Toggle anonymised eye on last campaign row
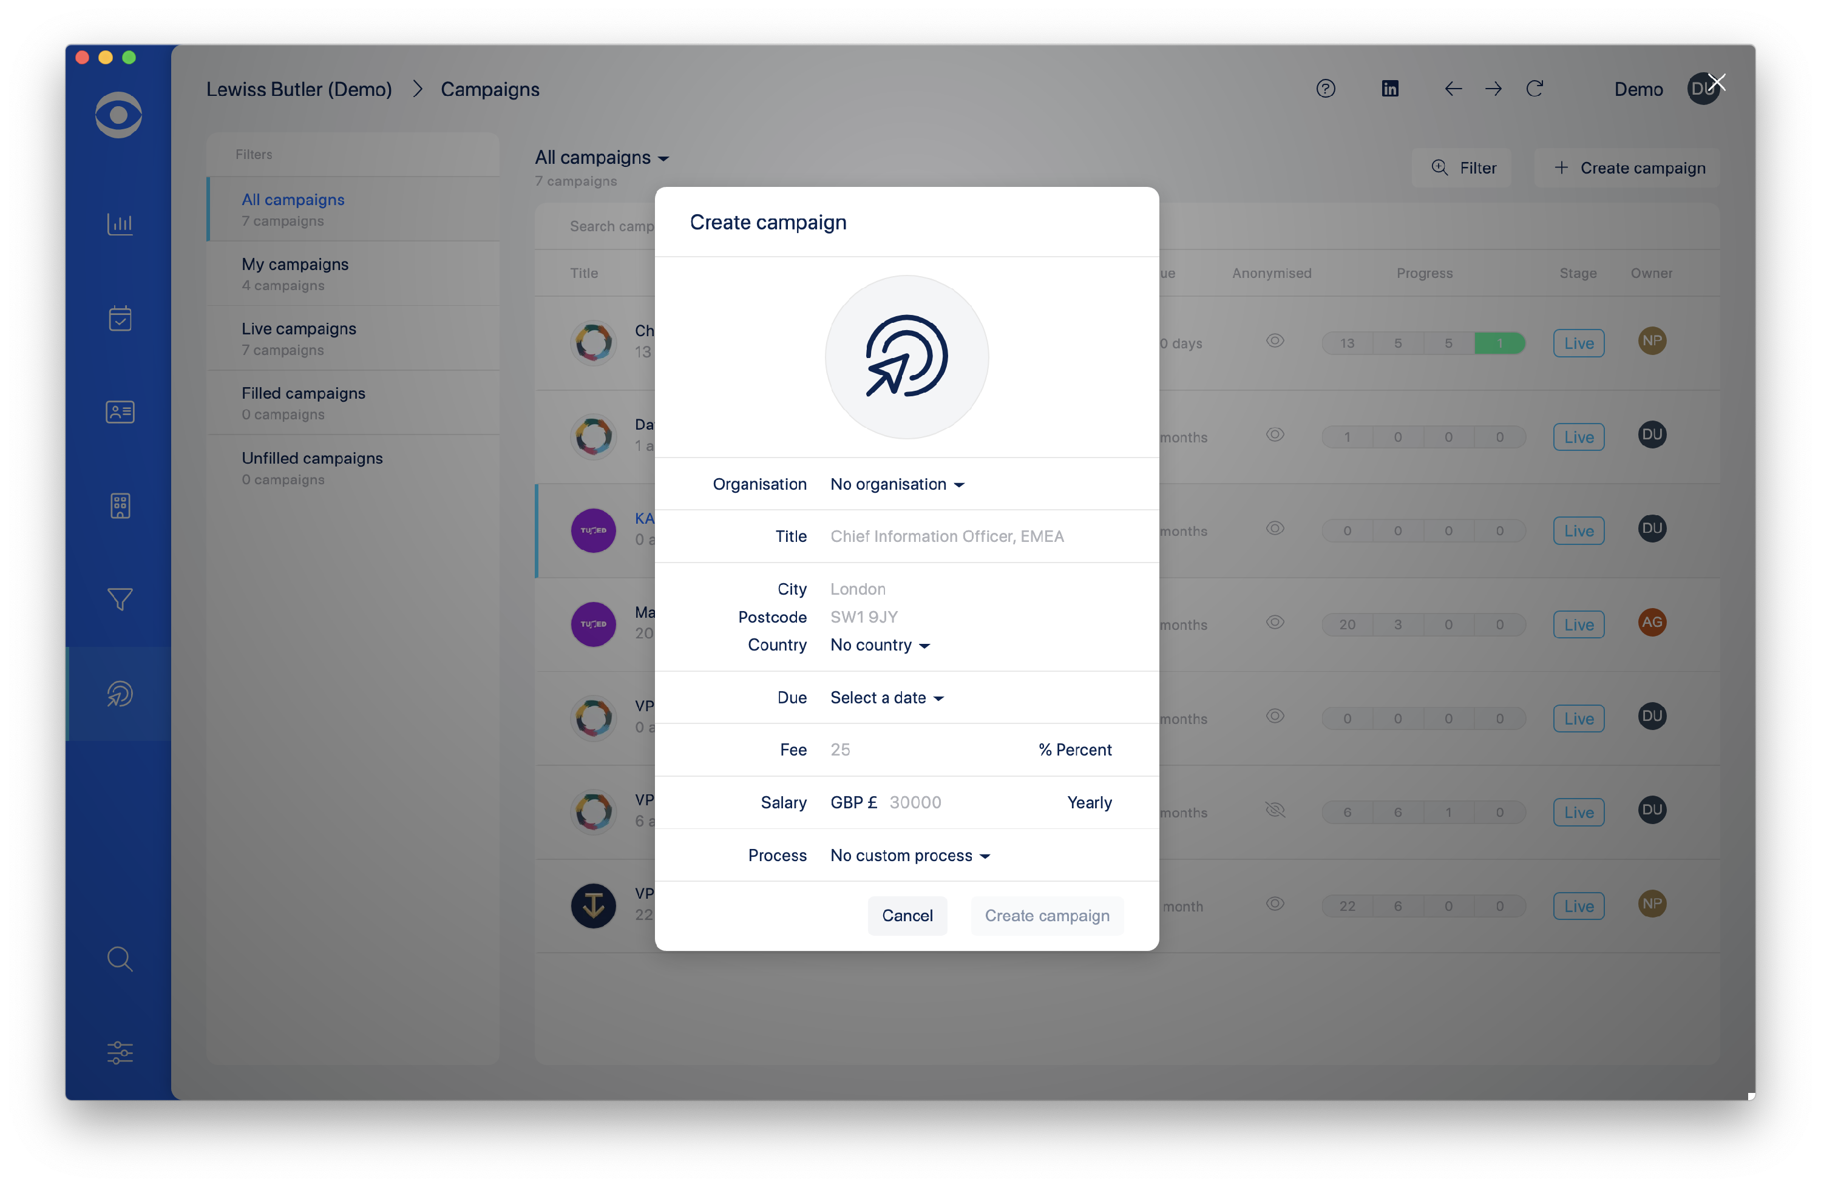The width and height of the screenshot is (1821, 1187). pos(1274,904)
